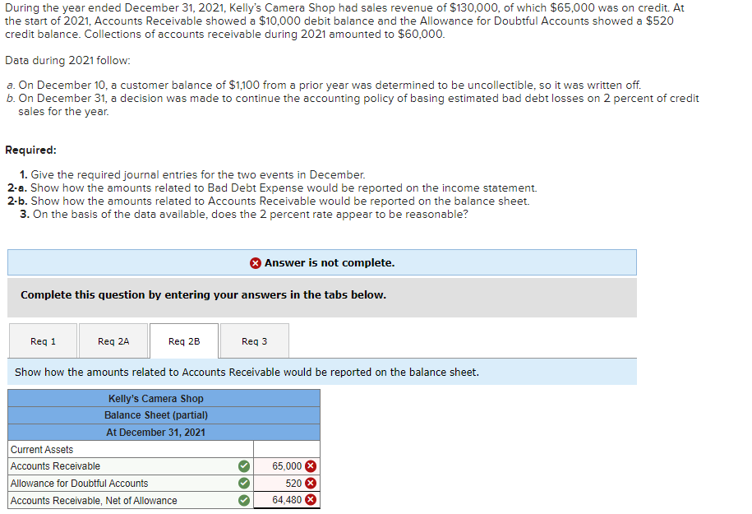Click green check next to Allowance for Doubtful Accounts
Viewport: 752px width, 514px height.
tap(244, 483)
